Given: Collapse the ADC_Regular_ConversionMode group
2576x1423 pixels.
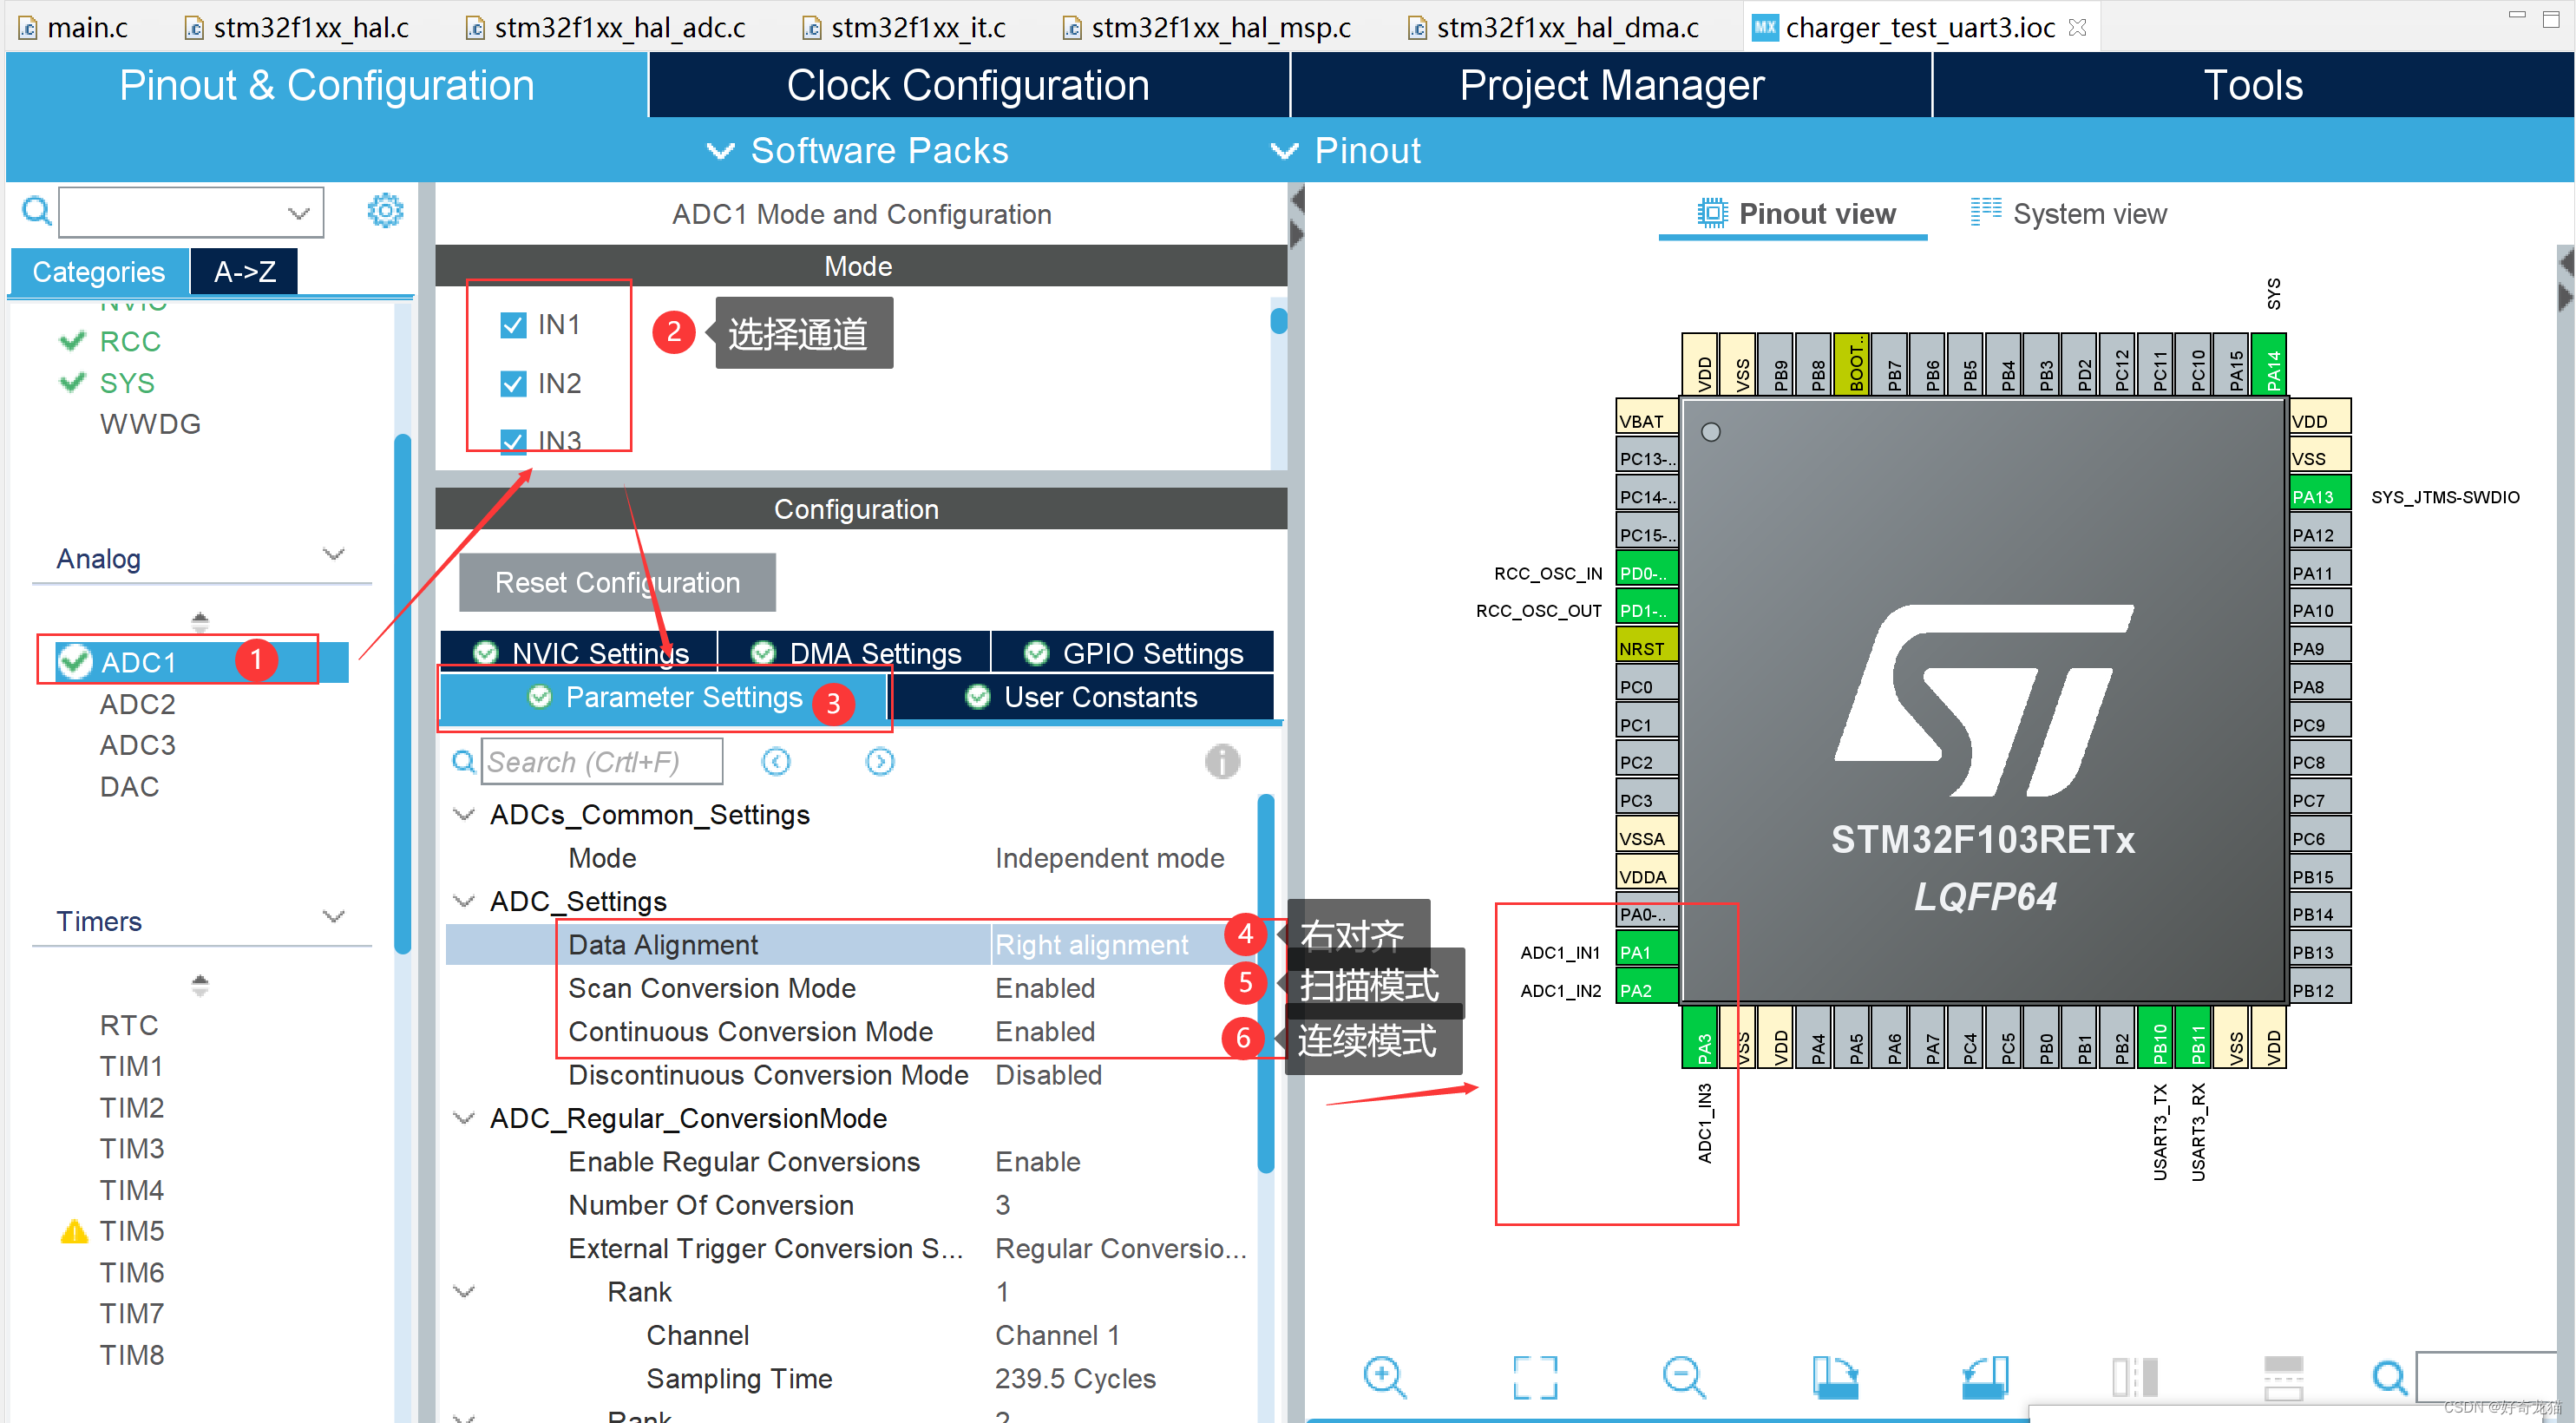Looking at the screenshot, I should click(464, 1118).
